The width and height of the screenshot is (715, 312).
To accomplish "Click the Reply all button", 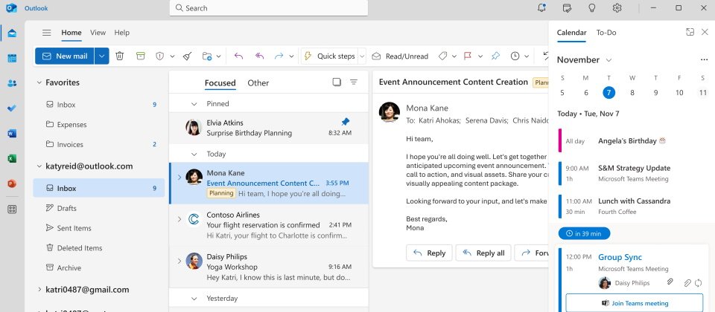I will click(x=483, y=253).
